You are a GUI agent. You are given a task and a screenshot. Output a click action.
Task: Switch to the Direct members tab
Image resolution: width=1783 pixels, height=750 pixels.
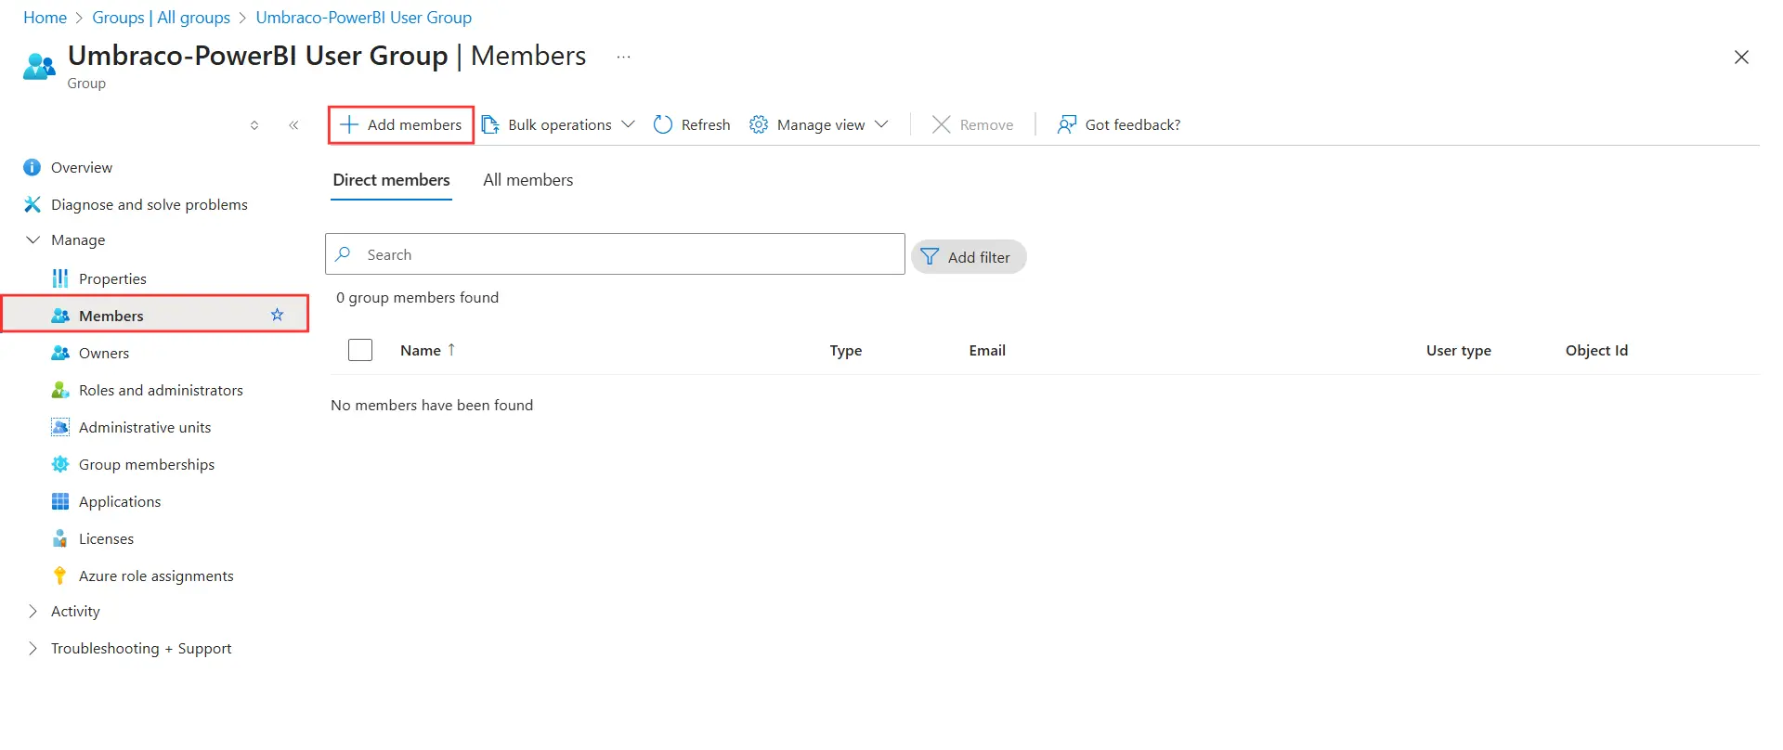pos(392,180)
